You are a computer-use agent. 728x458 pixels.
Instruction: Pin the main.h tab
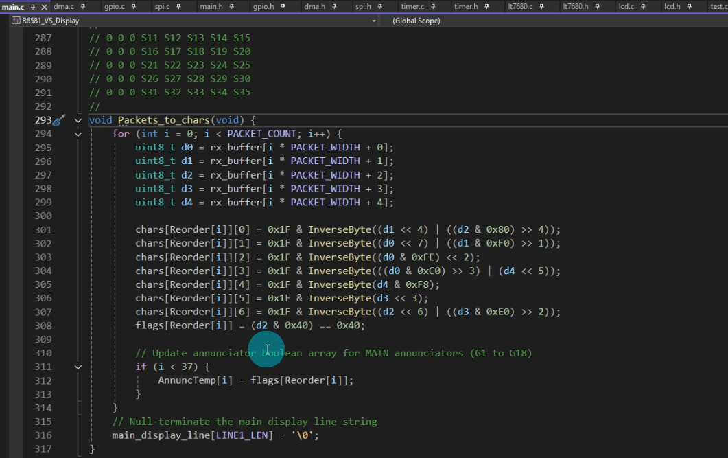(x=231, y=6)
